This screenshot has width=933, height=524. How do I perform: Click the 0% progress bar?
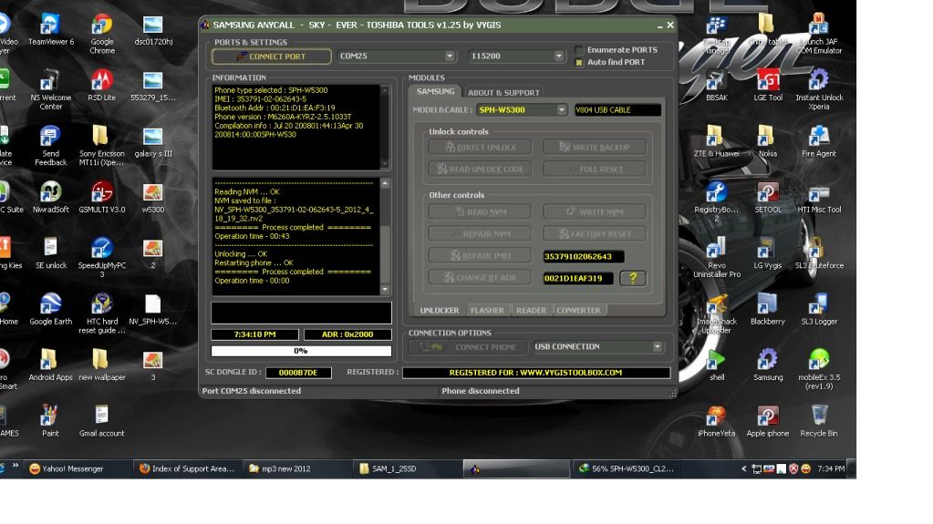click(x=301, y=351)
